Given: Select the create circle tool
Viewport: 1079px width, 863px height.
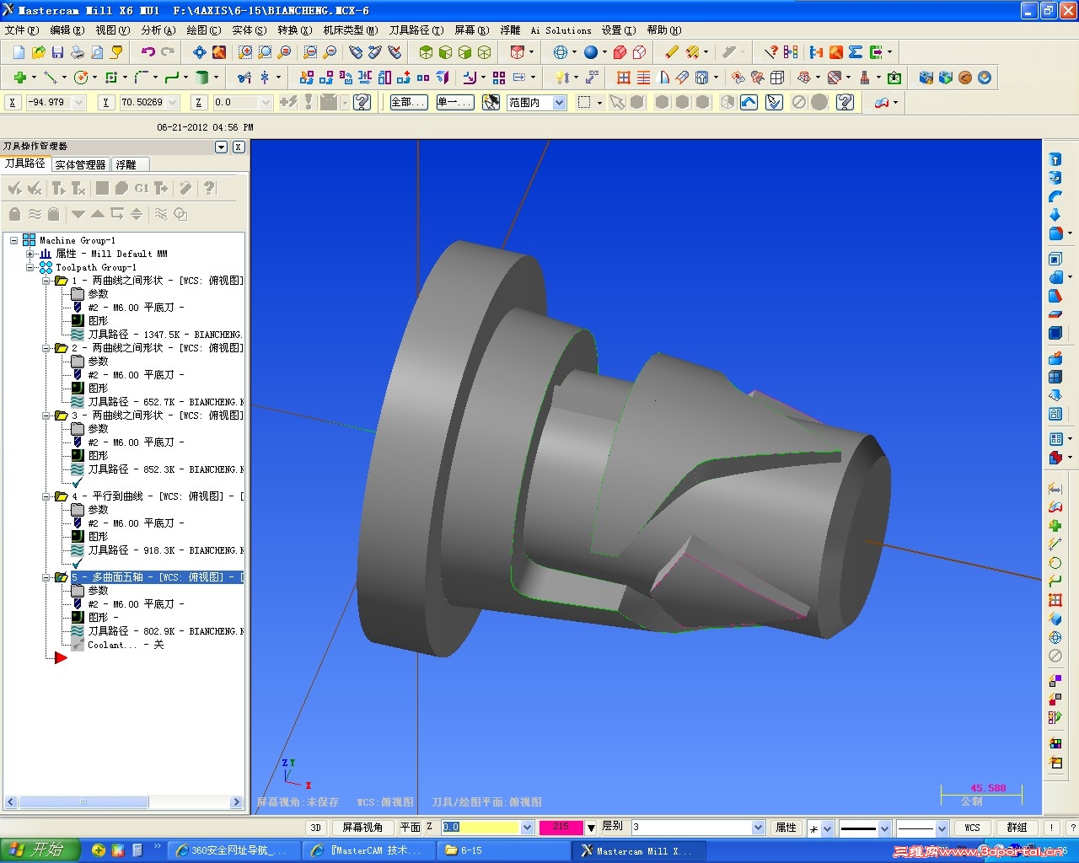Looking at the screenshot, I should tap(81, 78).
